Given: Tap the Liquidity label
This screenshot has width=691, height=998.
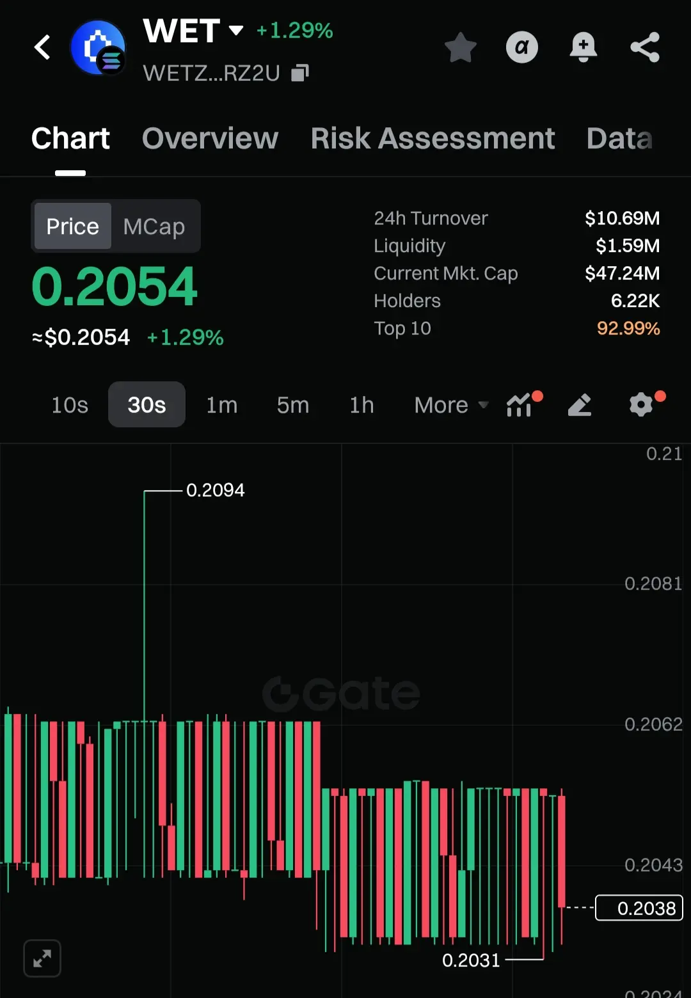Looking at the screenshot, I should [409, 246].
